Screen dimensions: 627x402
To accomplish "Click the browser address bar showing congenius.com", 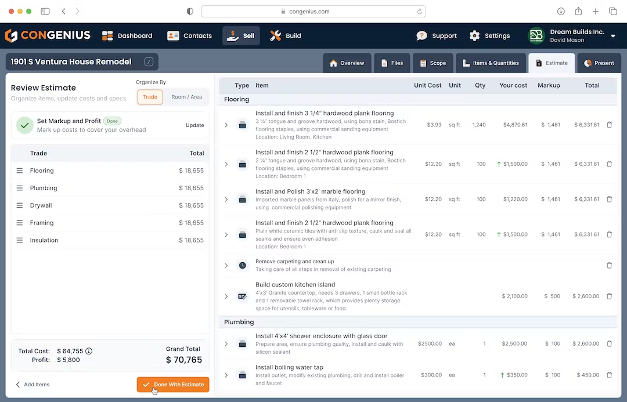I will pyautogui.click(x=313, y=10).
